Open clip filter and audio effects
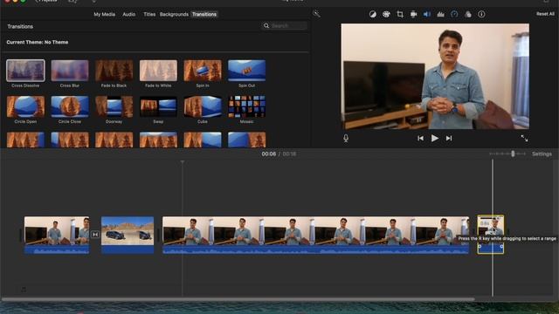Image resolution: width=559 pixels, height=314 pixels. pos(468,14)
